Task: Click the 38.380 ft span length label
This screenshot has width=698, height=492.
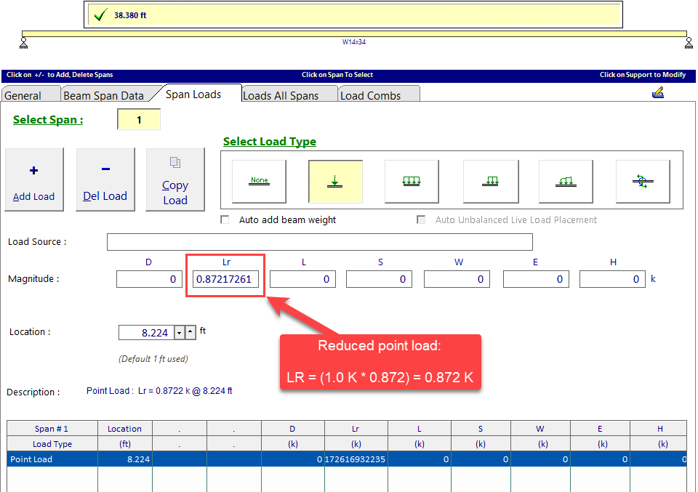Action: pos(130,15)
